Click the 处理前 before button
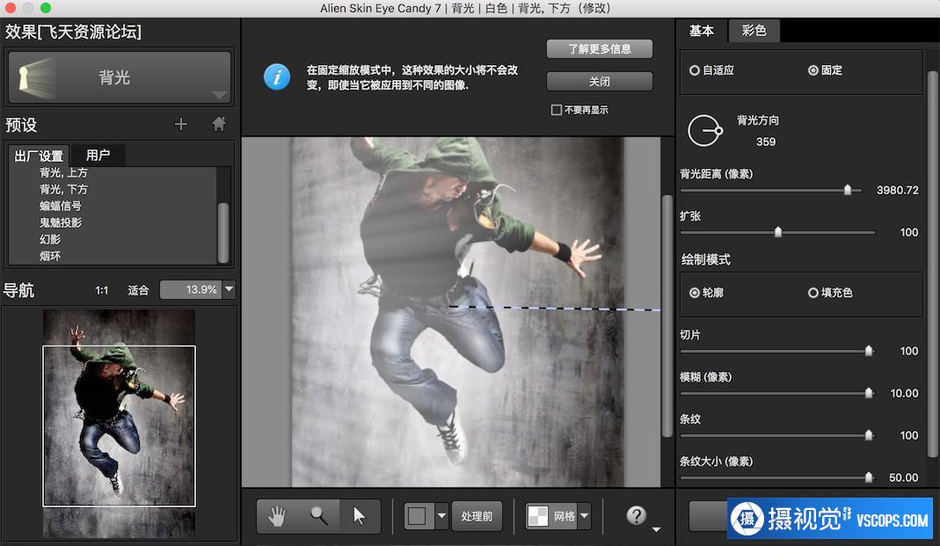Screen dimensions: 940x546 [477, 515]
